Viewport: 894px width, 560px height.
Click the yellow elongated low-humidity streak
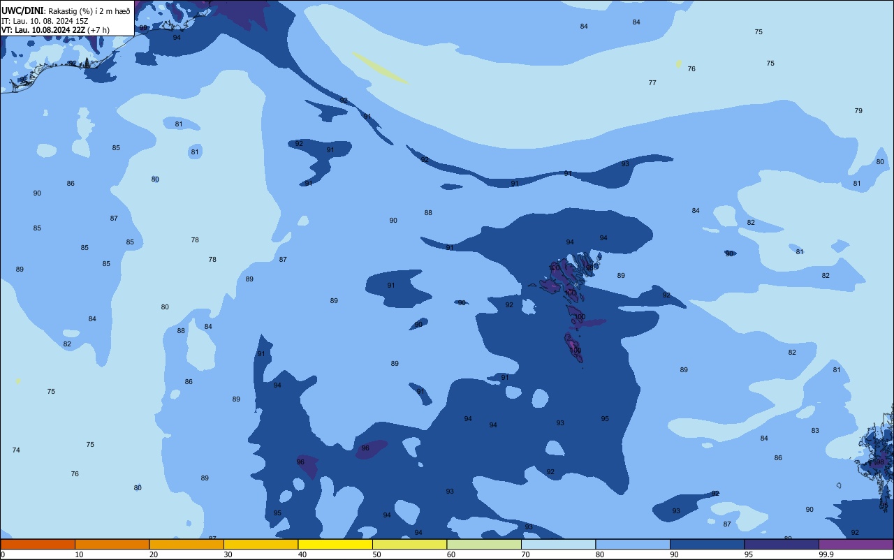click(x=380, y=68)
